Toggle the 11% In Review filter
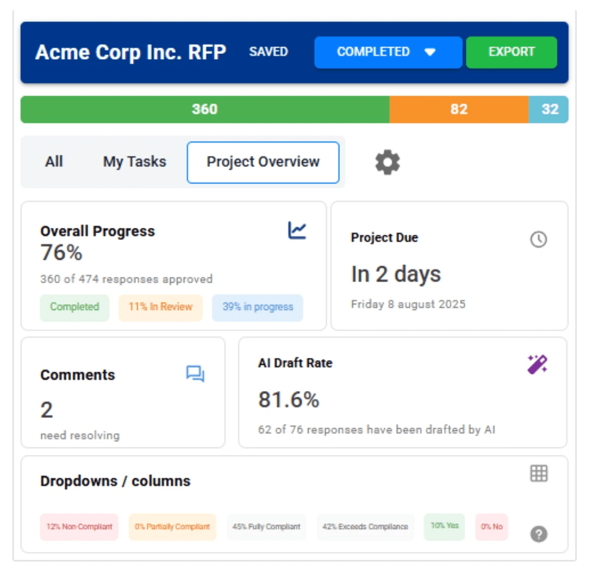The height and width of the screenshot is (575, 592). (x=160, y=307)
